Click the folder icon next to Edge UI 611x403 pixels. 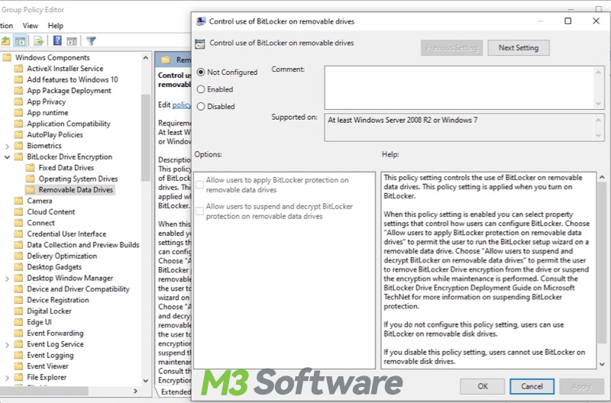pyautogui.click(x=18, y=322)
